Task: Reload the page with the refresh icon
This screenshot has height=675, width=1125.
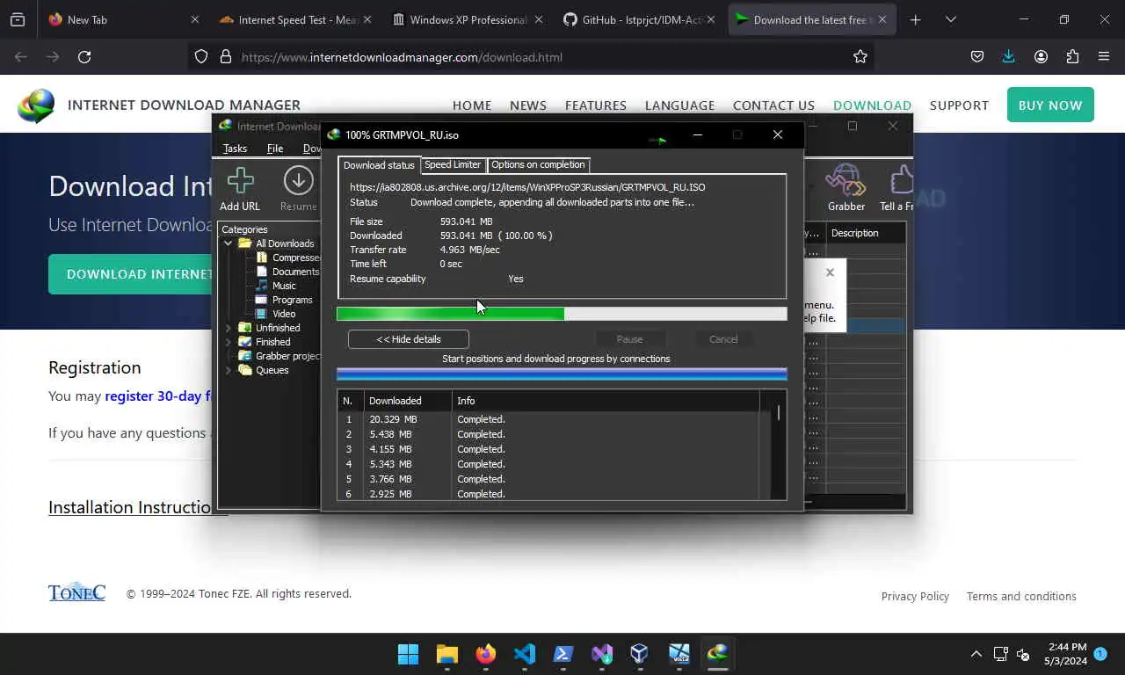Action: pos(84,56)
